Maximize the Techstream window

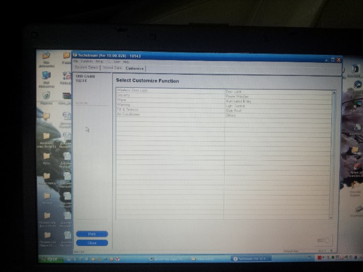coord(333,59)
